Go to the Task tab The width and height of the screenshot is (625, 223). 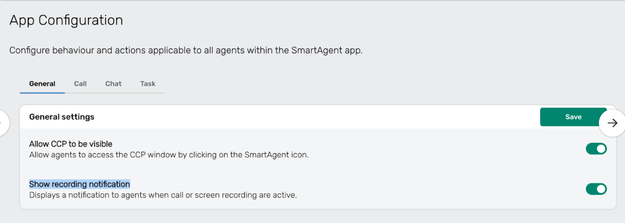148,84
